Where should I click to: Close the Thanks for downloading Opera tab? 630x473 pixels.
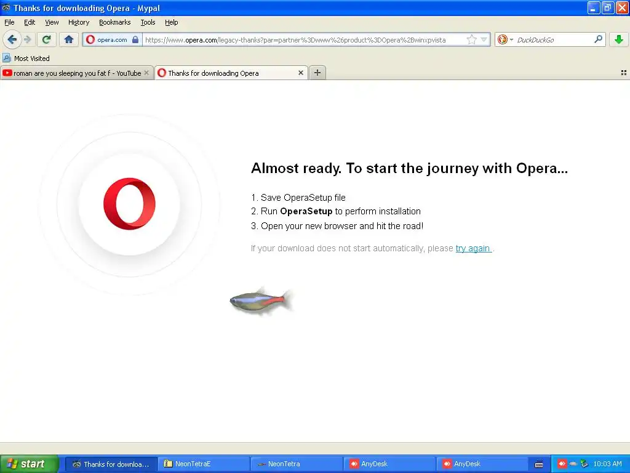(300, 73)
